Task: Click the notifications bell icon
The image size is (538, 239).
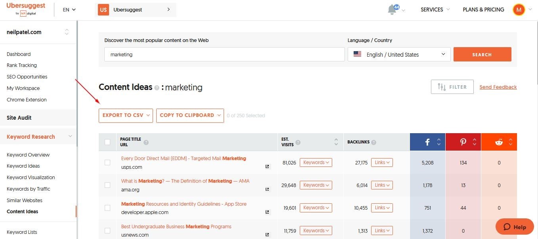Action: 392,10
